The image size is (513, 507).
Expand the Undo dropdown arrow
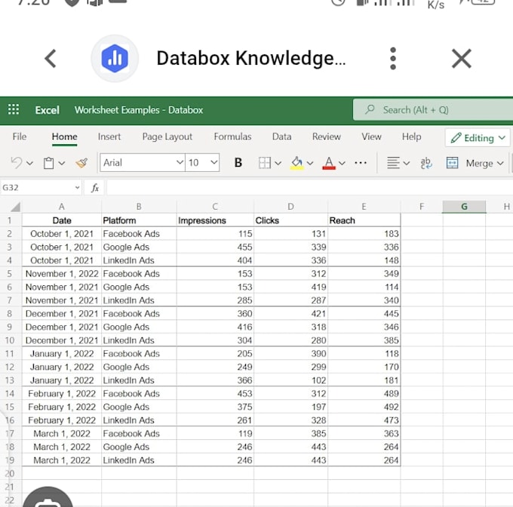click(x=29, y=163)
